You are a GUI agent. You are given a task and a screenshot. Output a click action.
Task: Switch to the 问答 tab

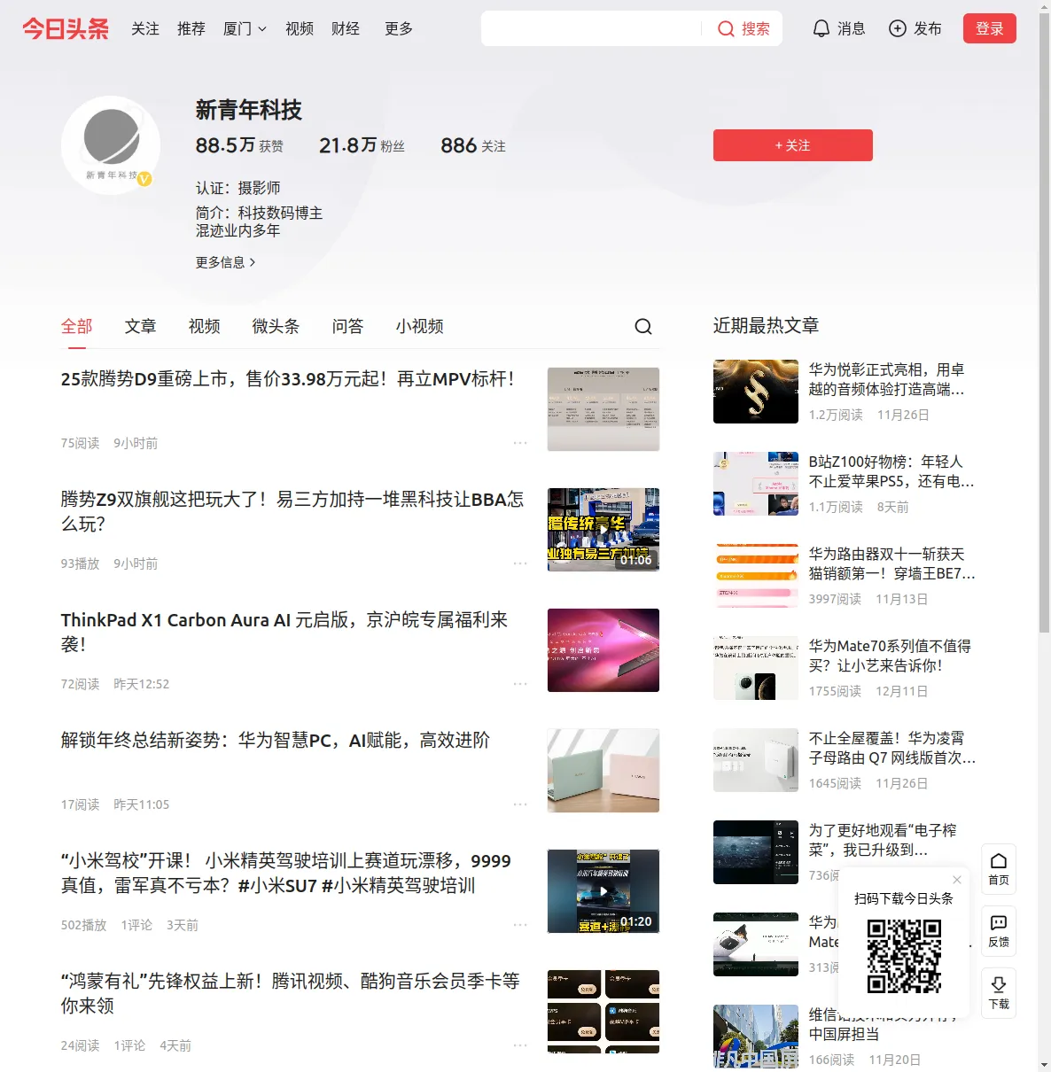point(348,327)
